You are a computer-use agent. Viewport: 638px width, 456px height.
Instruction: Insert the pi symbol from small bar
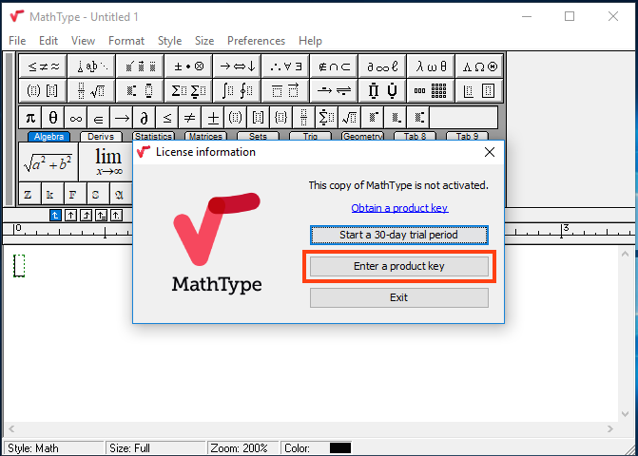point(30,118)
